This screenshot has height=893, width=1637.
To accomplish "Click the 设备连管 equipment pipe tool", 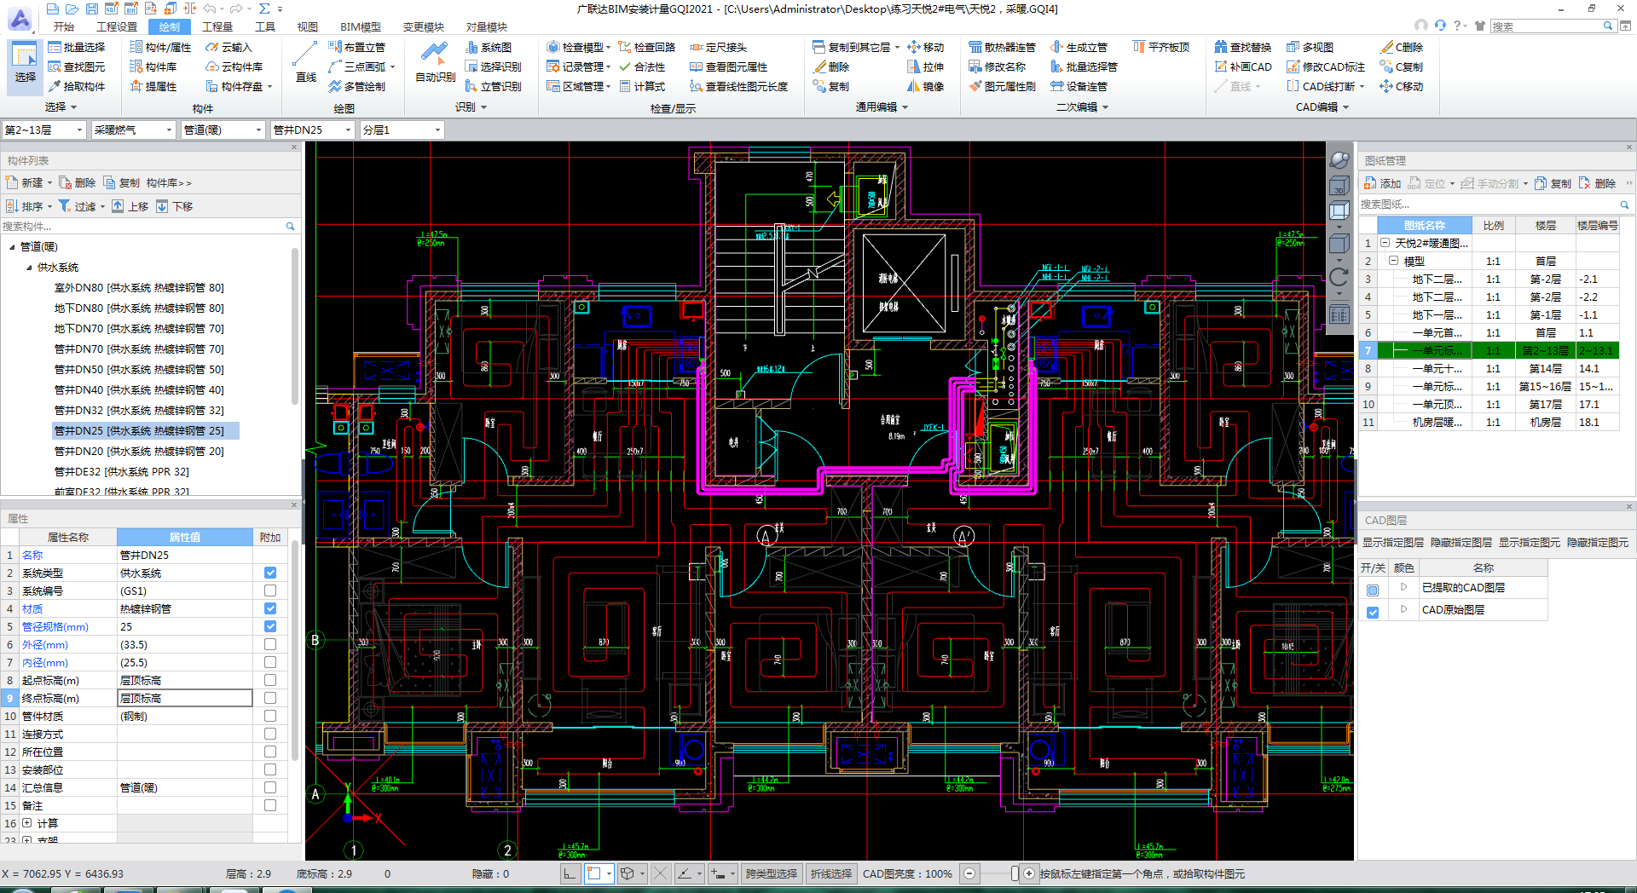I will (1079, 87).
